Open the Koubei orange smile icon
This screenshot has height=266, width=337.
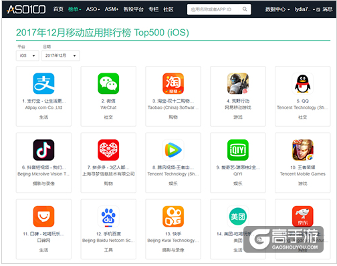[43, 217]
